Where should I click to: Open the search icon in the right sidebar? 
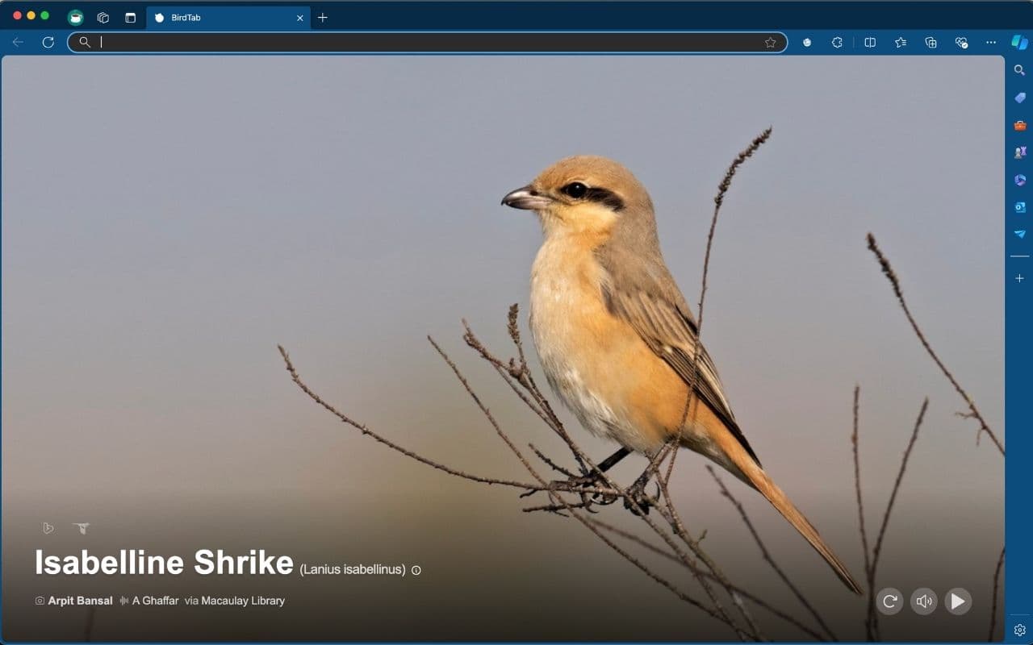pos(1018,69)
